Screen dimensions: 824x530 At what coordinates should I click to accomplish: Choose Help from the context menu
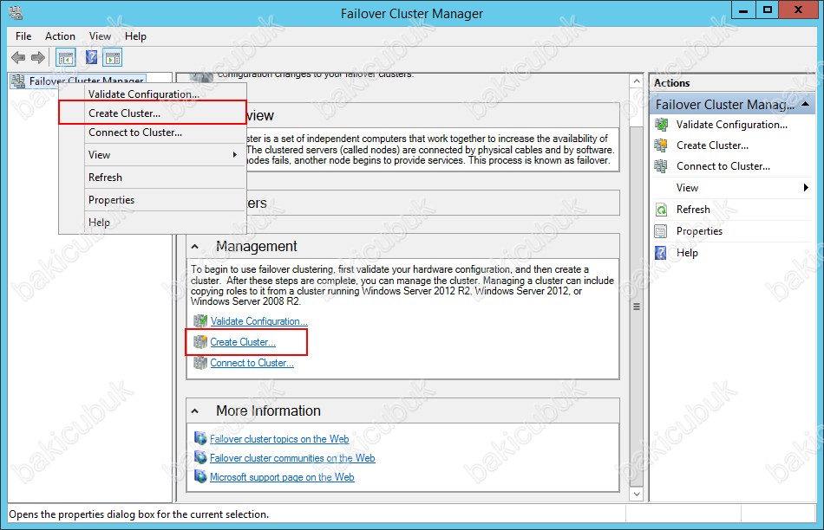point(153,223)
